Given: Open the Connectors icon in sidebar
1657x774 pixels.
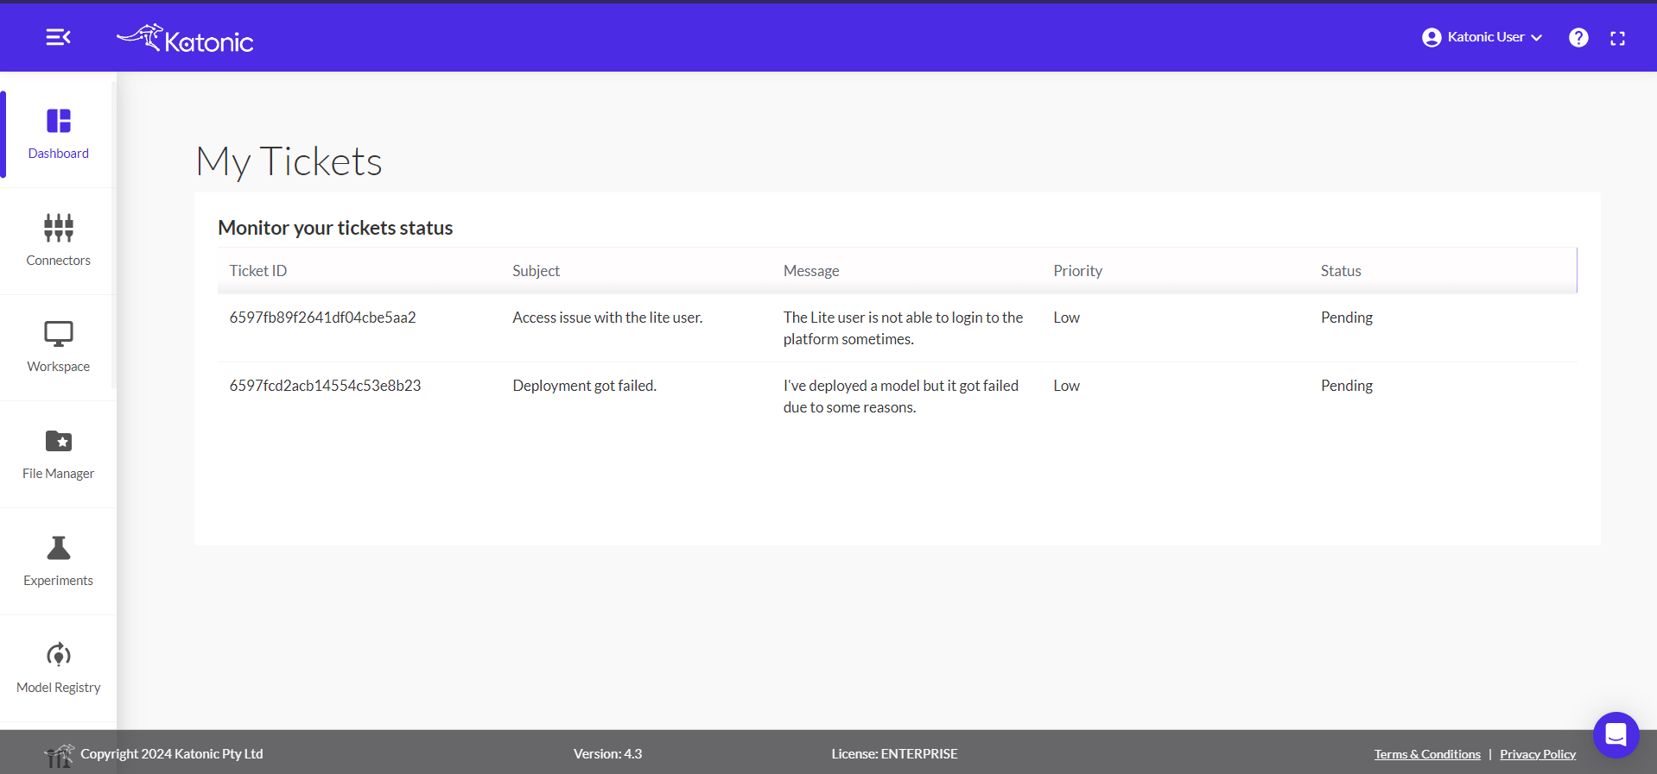Looking at the screenshot, I should coord(59,228).
